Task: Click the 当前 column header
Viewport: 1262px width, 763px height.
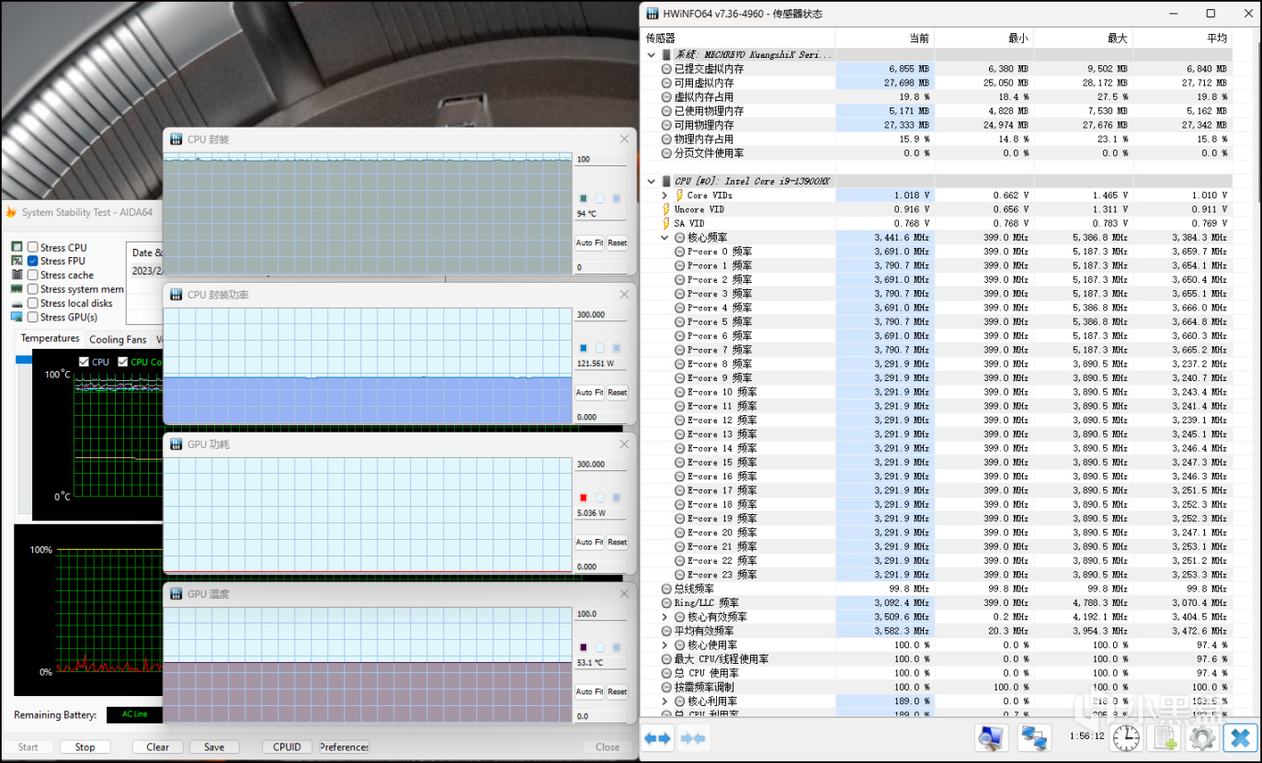Action: [885, 38]
